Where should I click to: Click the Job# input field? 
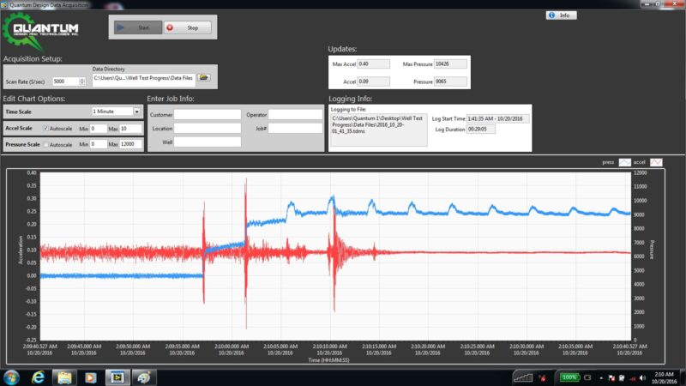coord(295,128)
